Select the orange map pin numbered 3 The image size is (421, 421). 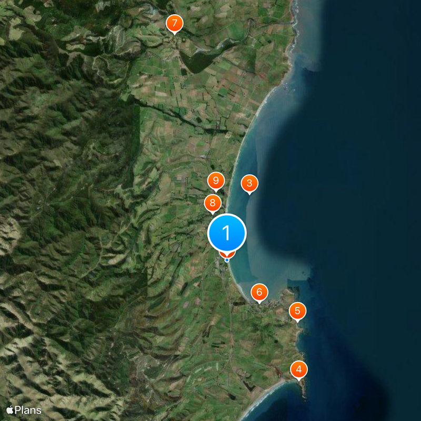click(250, 184)
